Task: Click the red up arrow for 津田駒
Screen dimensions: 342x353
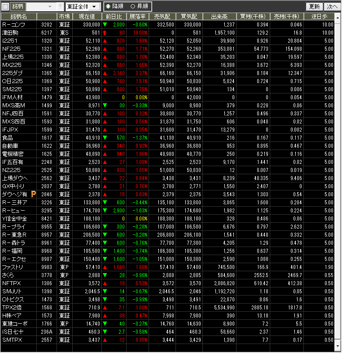Action: [105, 32]
